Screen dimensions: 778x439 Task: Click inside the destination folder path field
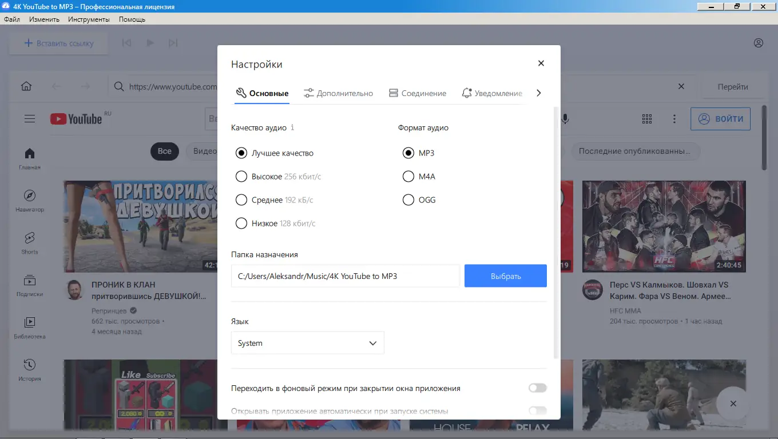(345, 275)
